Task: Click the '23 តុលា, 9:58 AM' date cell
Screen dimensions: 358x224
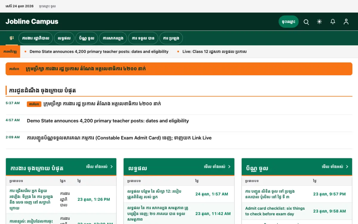Action: tap(329, 211)
